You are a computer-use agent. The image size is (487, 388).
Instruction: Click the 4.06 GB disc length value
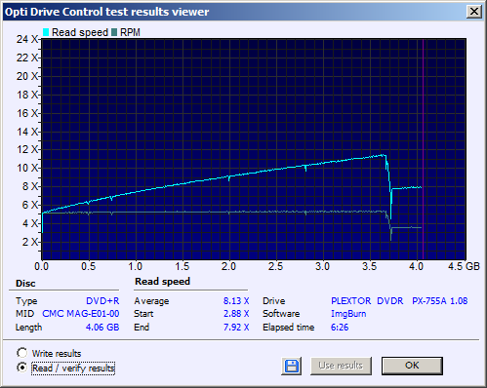102,328
